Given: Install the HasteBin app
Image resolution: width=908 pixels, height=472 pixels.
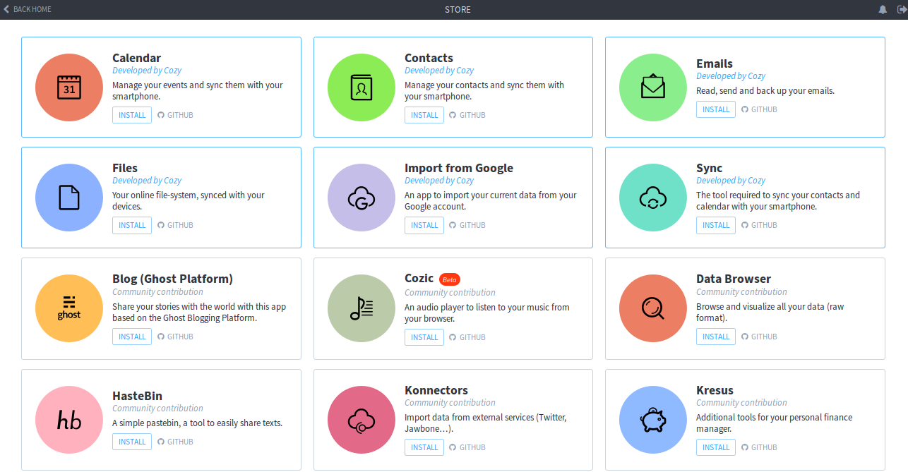Looking at the screenshot, I should [132, 442].
